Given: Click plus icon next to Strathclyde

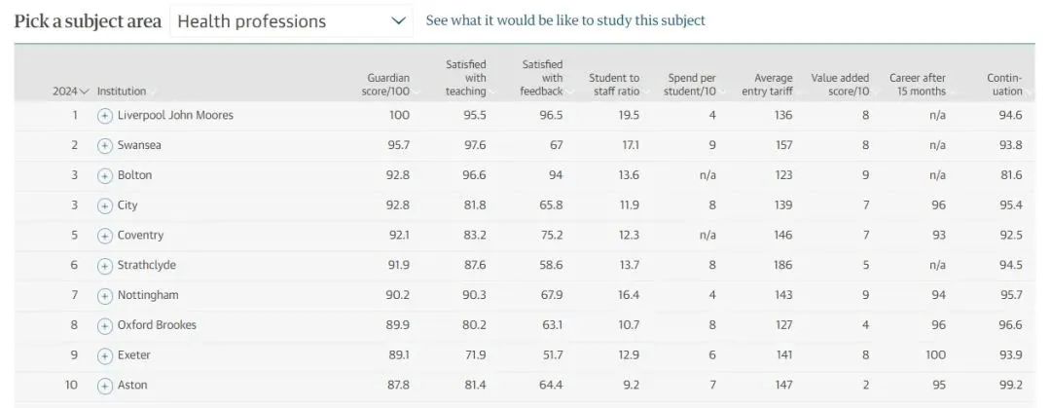Looking at the screenshot, I should coord(104,266).
